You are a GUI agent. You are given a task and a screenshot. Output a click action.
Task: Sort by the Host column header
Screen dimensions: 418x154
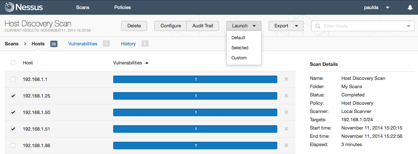click(x=28, y=63)
